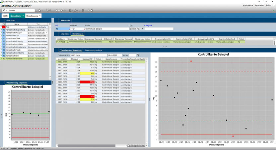Click the green check icon top right
This screenshot has height=150, width=276.
pos(273,11)
